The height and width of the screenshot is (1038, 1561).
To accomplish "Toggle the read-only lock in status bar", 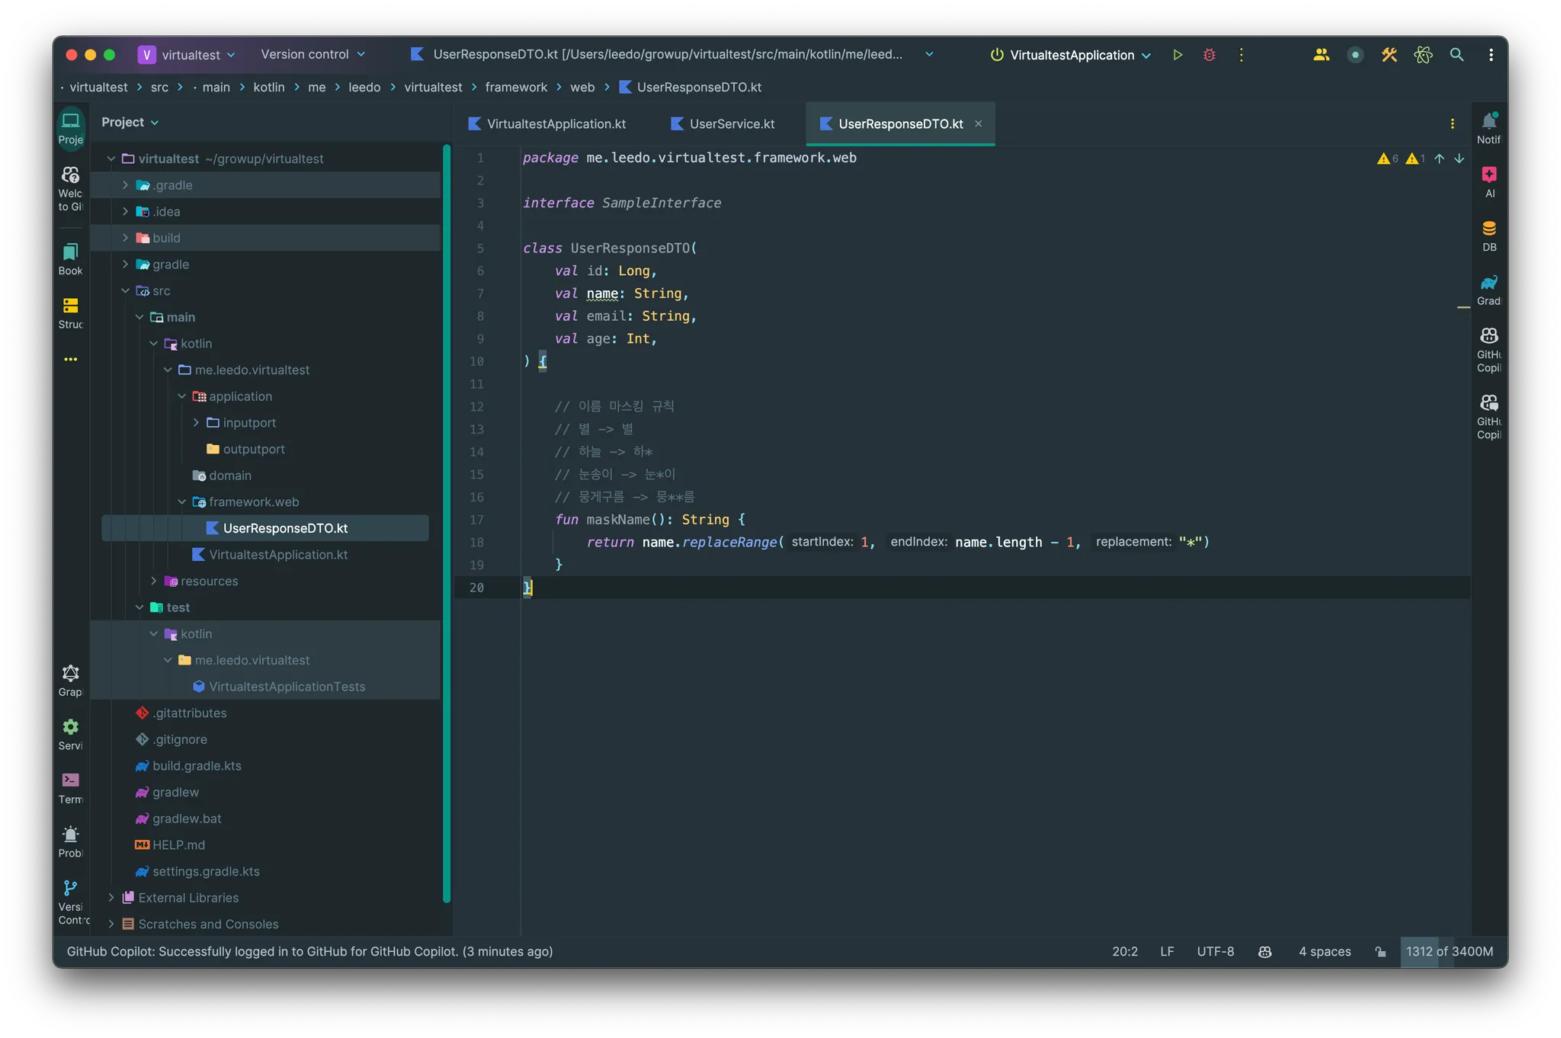I will tap(1380, 951).
